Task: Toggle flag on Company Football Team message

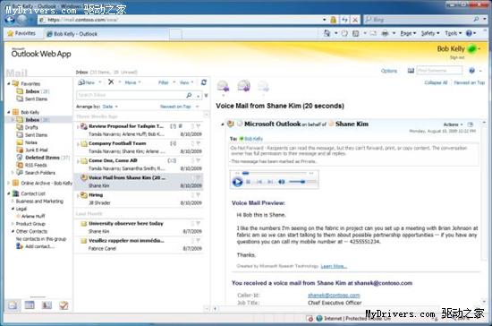Action: [199, 143]
